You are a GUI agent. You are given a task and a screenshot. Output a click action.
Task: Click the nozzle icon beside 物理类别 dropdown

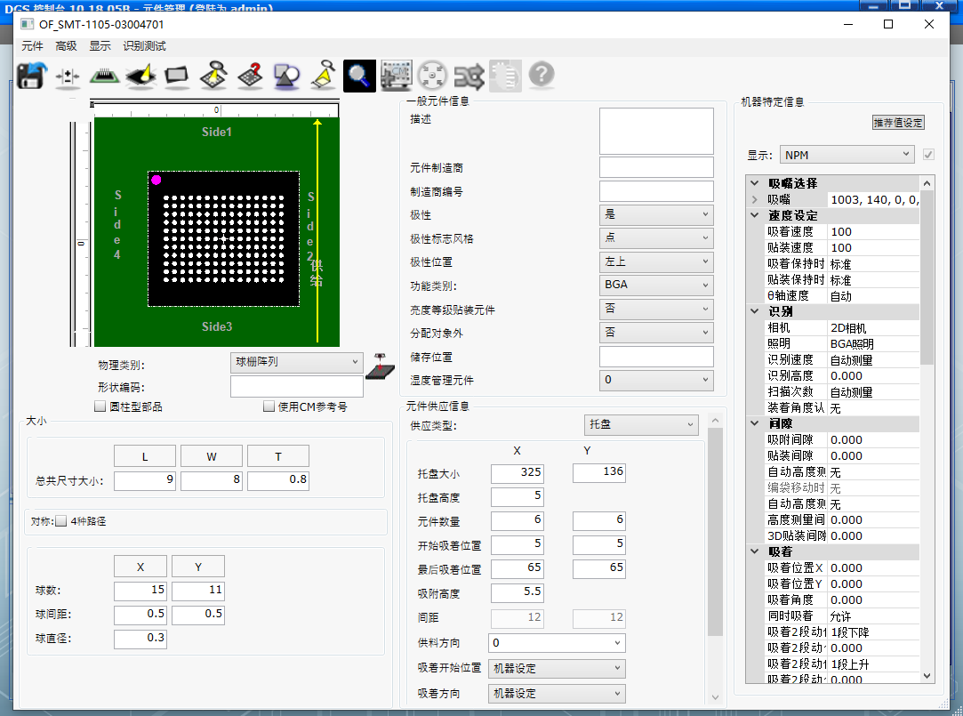[385, 363]
